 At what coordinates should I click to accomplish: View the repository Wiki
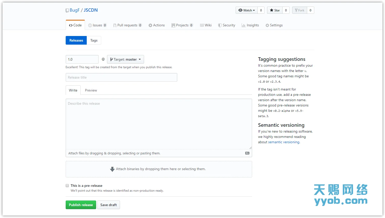[x=206, y=25]
